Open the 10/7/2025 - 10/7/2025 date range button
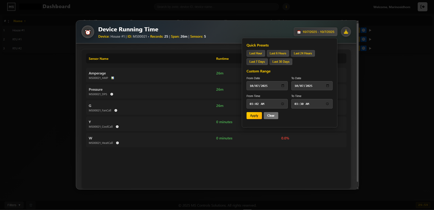The image size is (434, 210). [315, 32]
